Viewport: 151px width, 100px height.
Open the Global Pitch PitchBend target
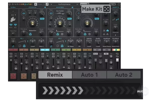[x=116, y=46]
